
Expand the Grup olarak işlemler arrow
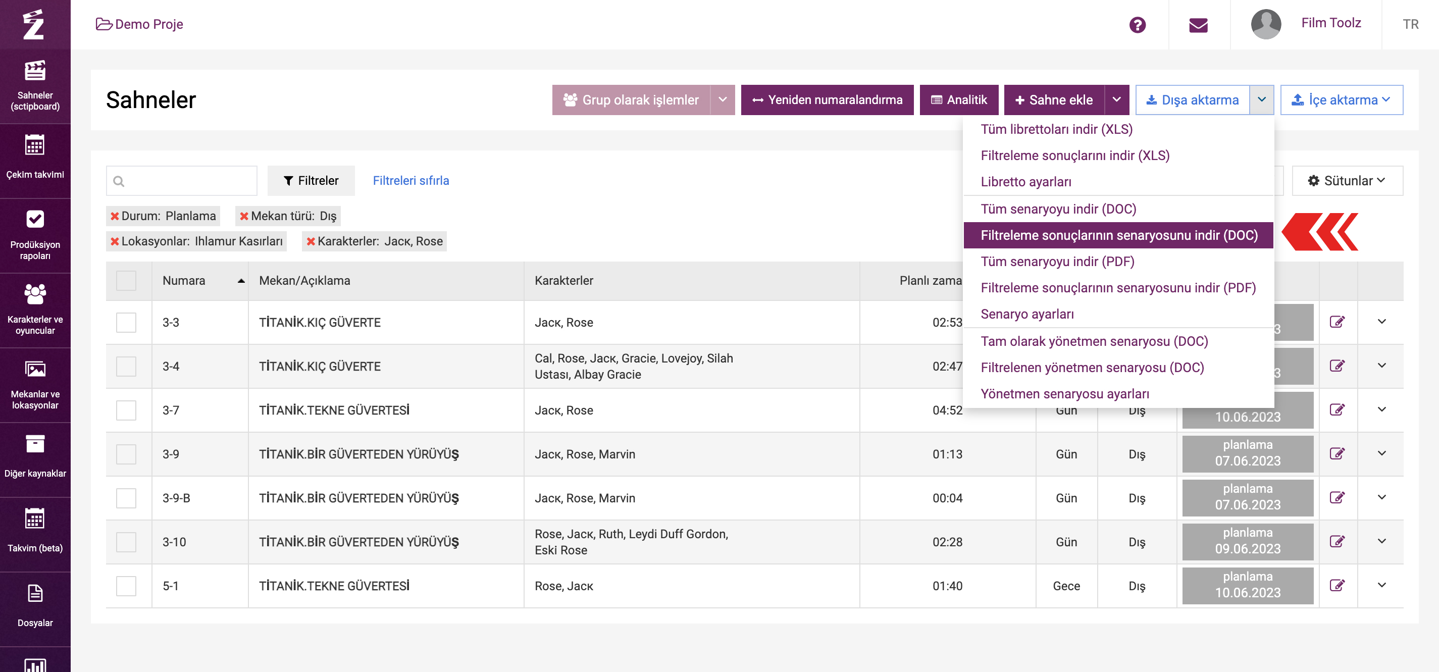(x=723, y=100)
